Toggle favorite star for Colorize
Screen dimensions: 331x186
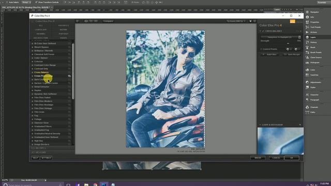point(32,61)
